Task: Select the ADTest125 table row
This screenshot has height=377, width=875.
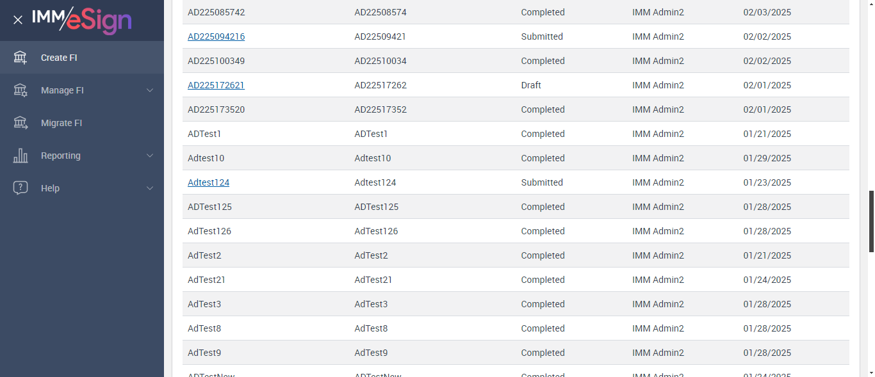Action: pos(448,207)
